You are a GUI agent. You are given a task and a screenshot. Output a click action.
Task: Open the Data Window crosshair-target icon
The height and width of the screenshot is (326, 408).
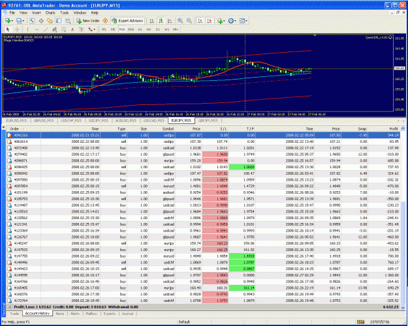coord(41,21)
